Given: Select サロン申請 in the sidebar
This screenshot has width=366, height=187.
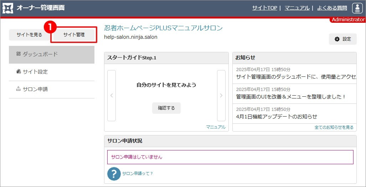Looking at the screenshot, I should click(x=52, y=89).
